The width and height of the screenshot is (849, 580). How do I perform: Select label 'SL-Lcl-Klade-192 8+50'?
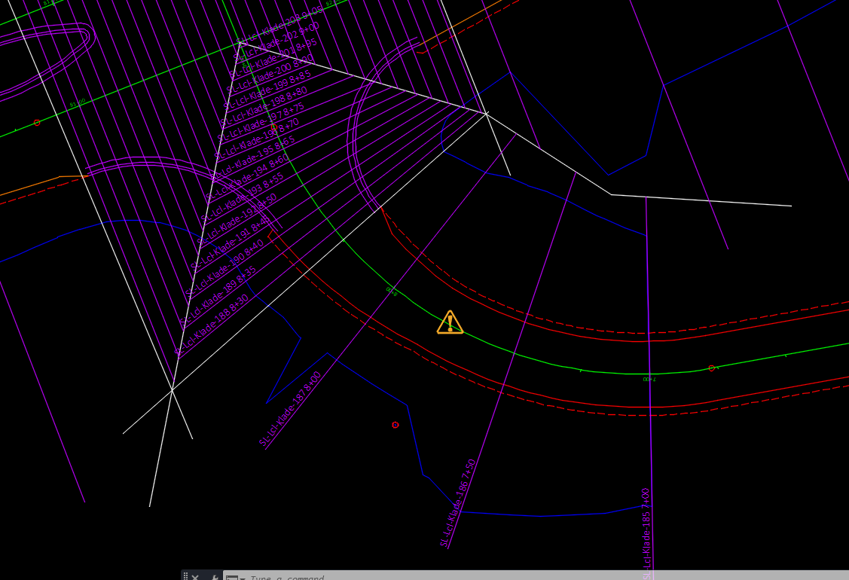click(x=237, y=218)
